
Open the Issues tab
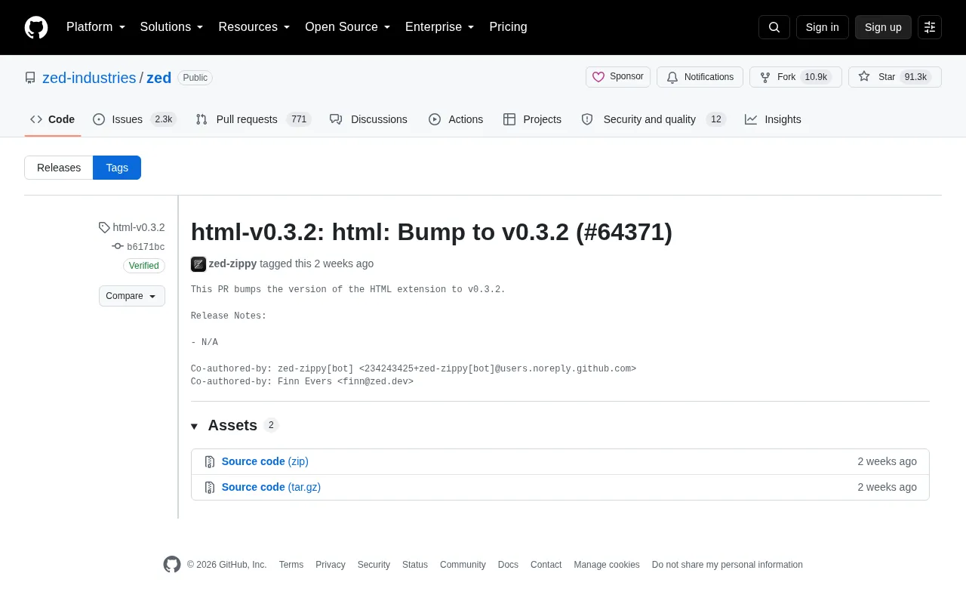tap(134, 119)
